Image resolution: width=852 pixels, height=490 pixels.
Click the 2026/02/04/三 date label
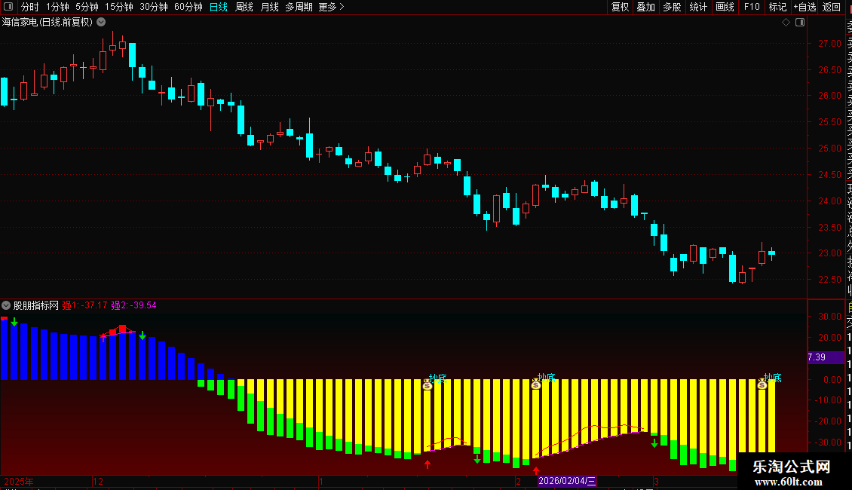coord(567,481)
